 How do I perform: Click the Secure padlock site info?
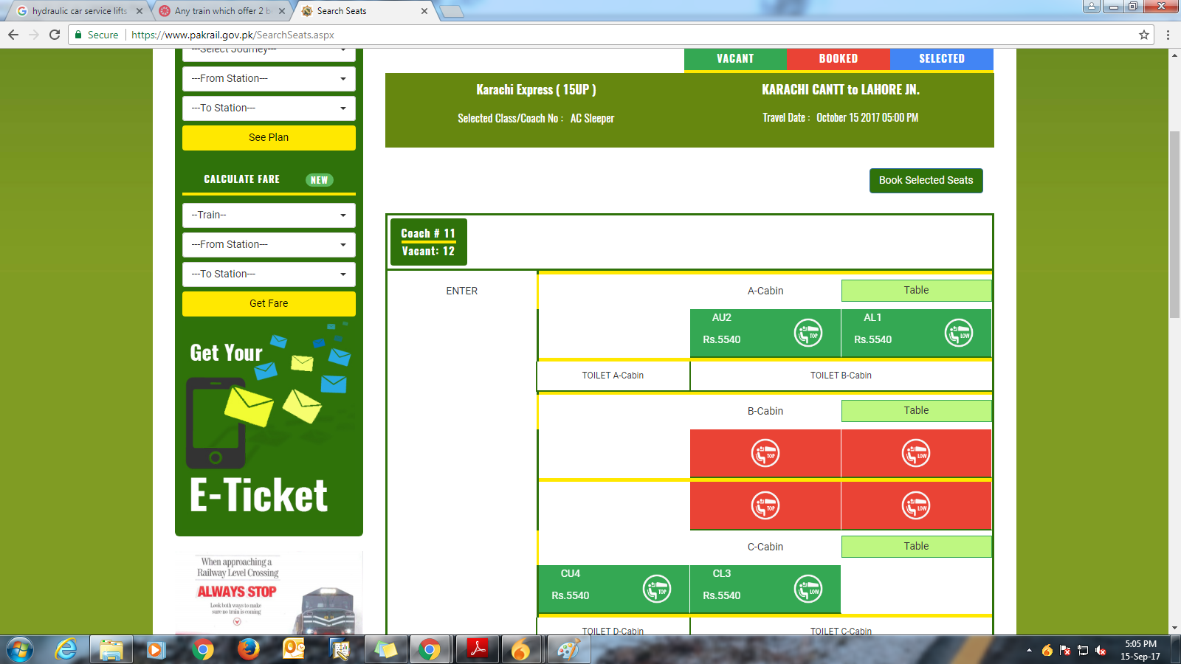pos(97,35)
